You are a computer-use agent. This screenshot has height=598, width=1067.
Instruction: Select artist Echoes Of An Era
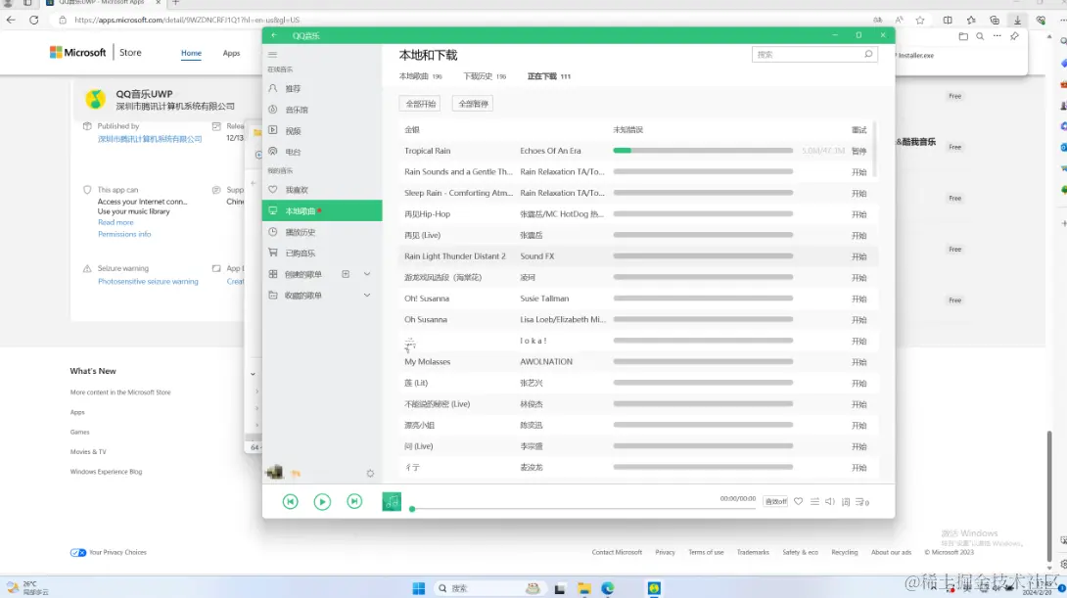[x=550, y=151]
